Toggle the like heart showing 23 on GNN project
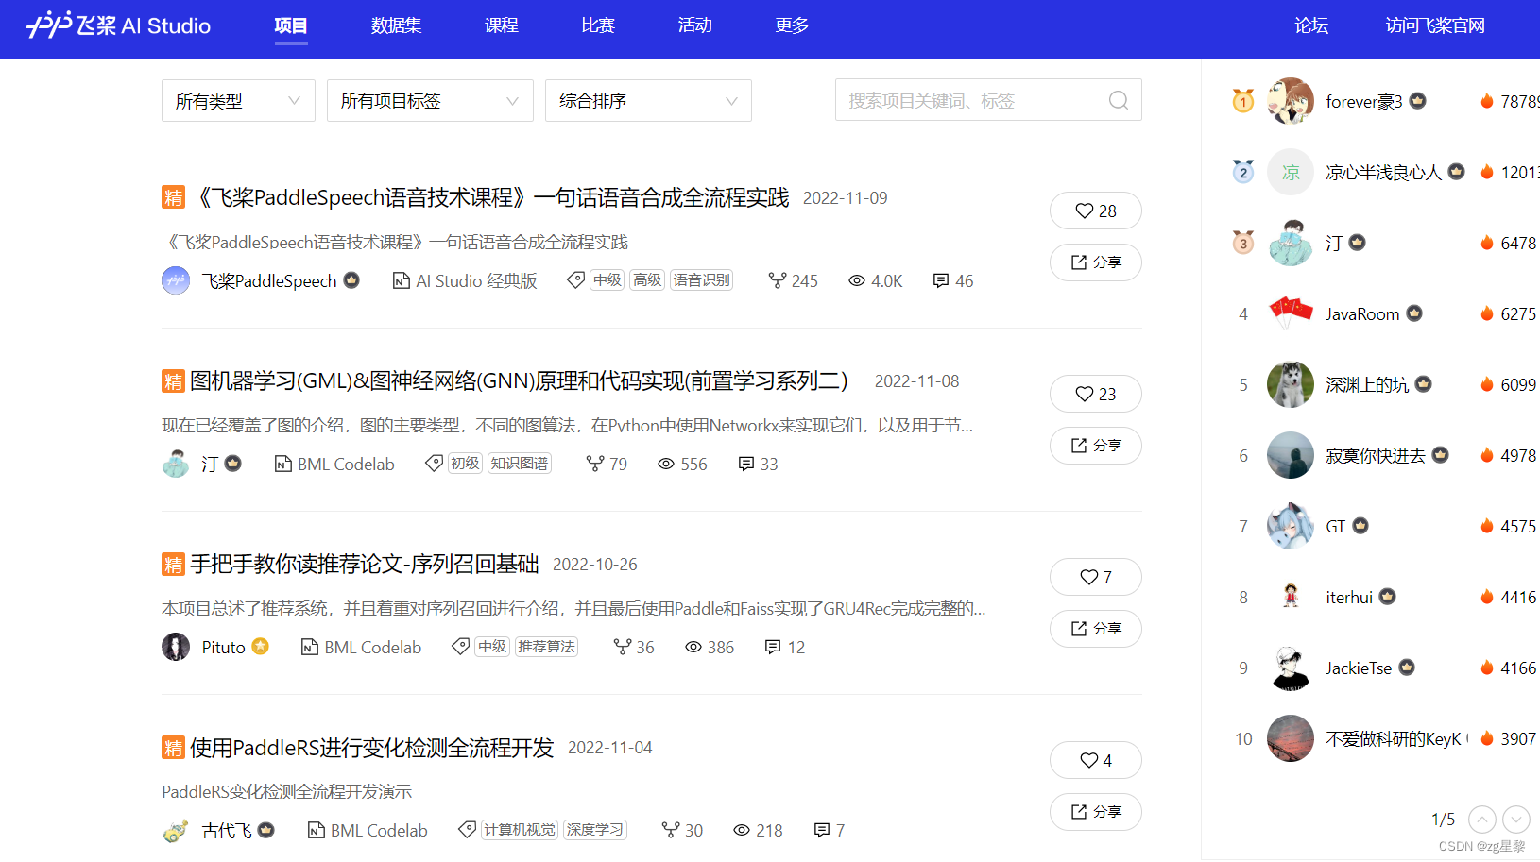 coord(1095,394)
